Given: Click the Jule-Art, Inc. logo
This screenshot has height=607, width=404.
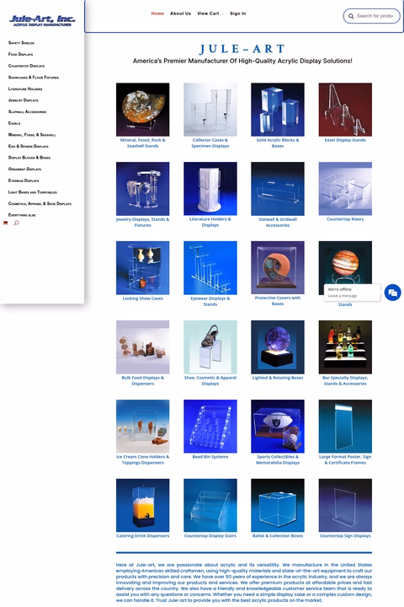Looking at the screenshot, I should point(42,20).
